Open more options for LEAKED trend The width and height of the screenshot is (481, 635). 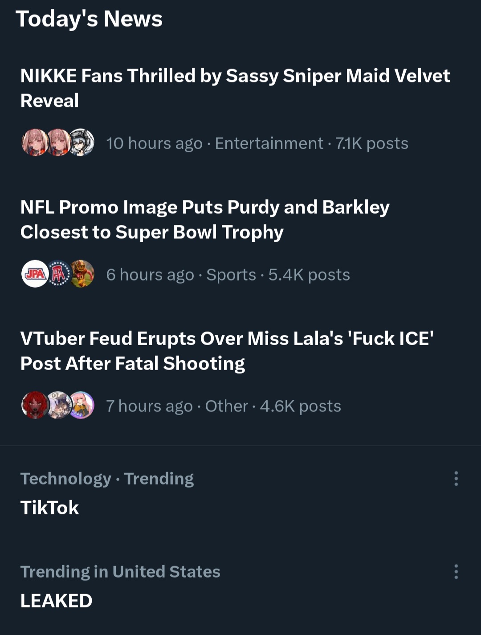click(456, 572)
